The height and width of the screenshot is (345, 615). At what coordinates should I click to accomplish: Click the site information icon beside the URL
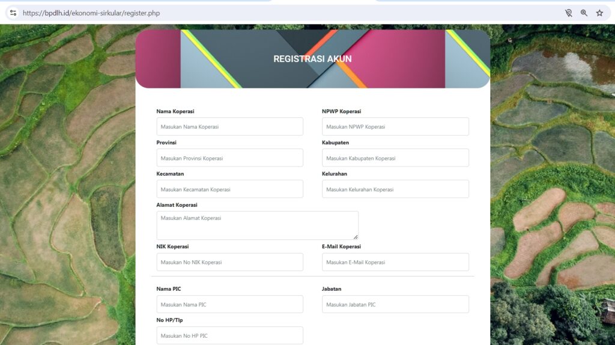13,13
